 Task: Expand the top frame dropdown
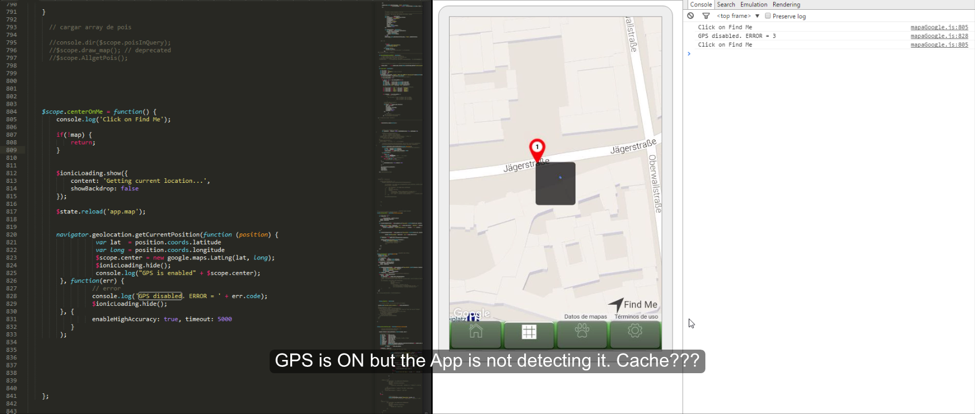(x=738, y=16)
